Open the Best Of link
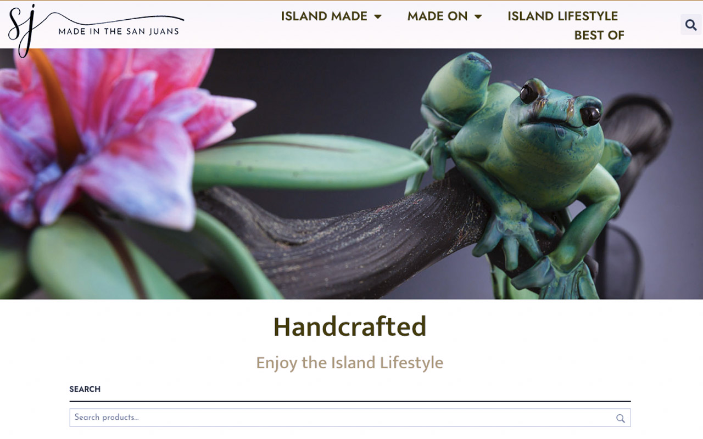 click(x=599, y=35)
